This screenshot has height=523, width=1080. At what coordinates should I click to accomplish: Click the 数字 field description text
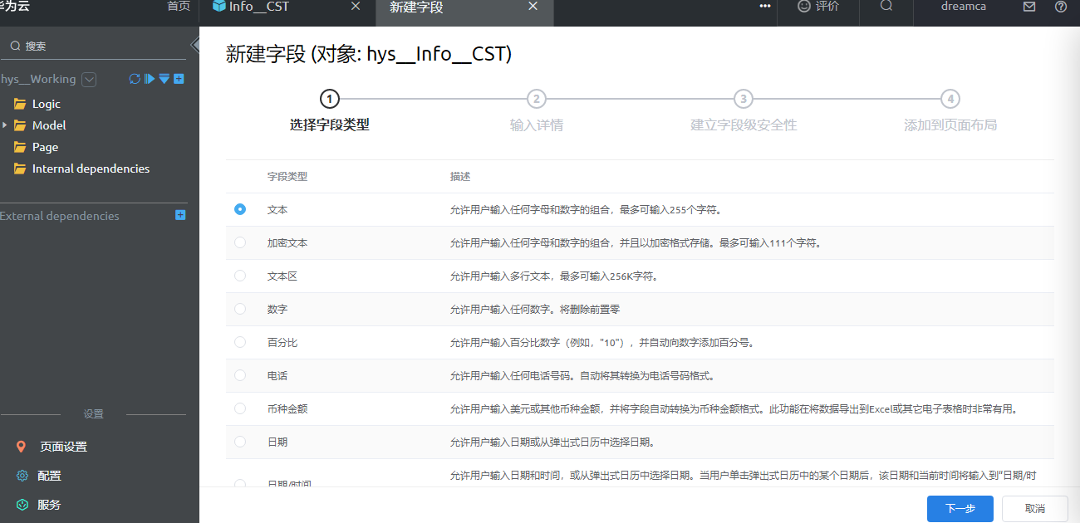pos(535,309)
